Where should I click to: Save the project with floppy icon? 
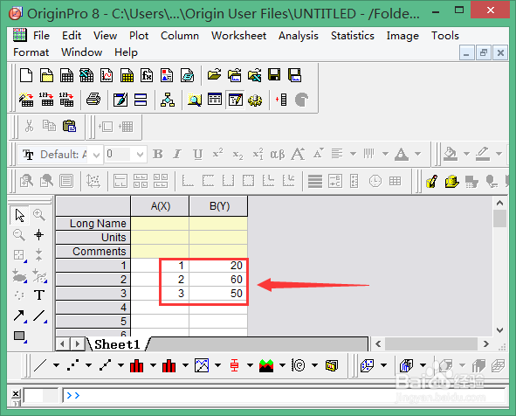(x=274, y=75)
